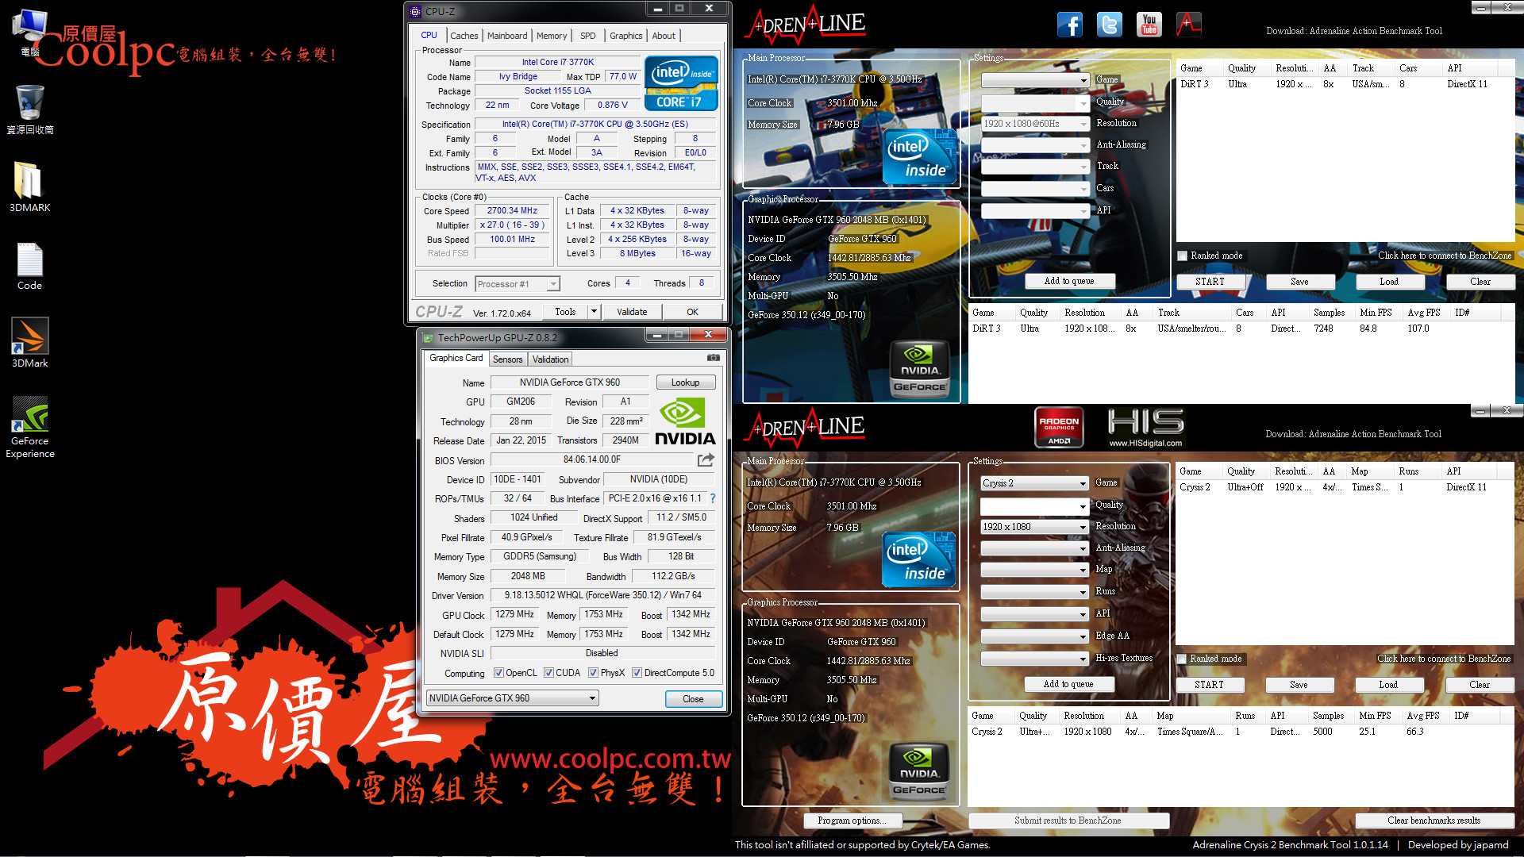Click the Intel inside badge in Crysis 2 tool
Viewport: 1524px width, 857px height.
[920, 559]
